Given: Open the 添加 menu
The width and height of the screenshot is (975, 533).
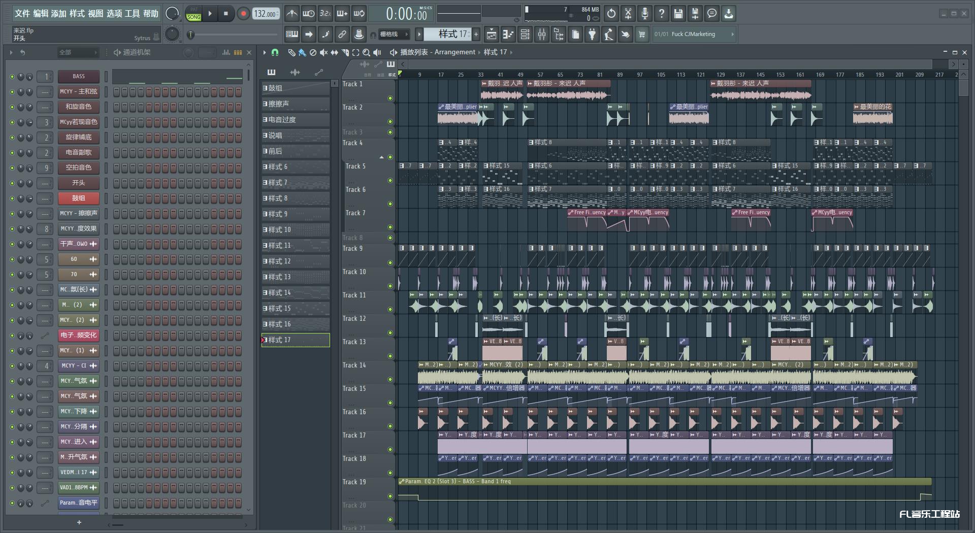Looking at the screenshot, I should click(x=59, y=14).
